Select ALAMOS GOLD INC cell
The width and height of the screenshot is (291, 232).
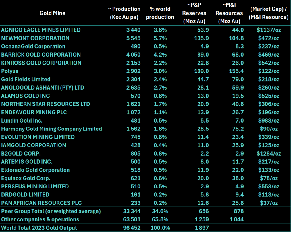[x=25, y=96]
